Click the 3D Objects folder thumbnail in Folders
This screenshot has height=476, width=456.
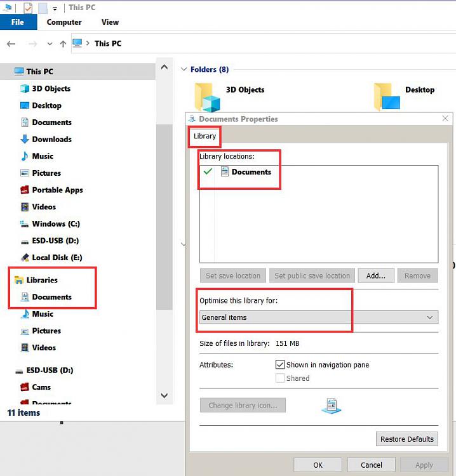tap(207, 97)
